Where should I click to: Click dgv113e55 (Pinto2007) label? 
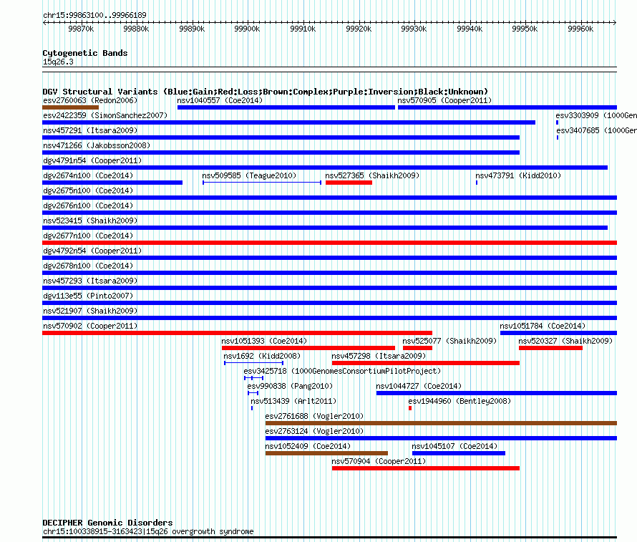point(88,296)
